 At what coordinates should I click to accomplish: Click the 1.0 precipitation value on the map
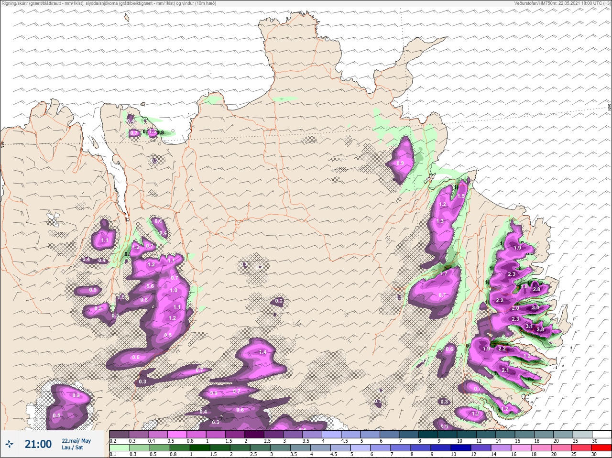coord(174,290)
